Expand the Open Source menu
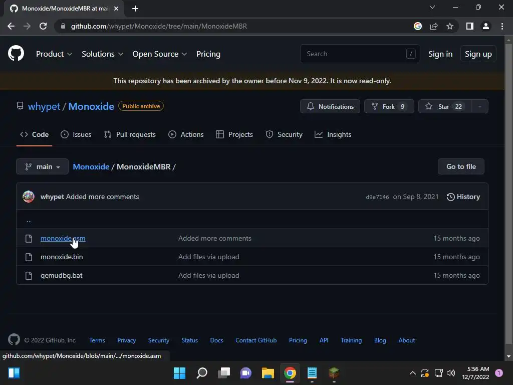This screenshot has width=513, height=385. coord(160,54)
